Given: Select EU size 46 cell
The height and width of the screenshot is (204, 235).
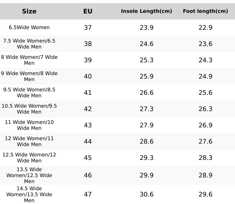Looking at the screenshot, I should pos(88,175).
